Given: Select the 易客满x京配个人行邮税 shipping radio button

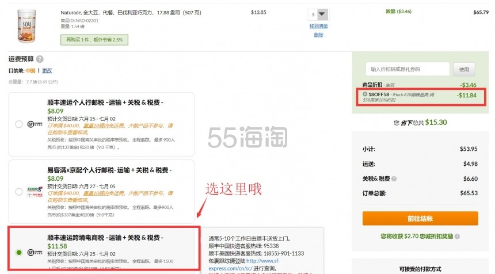Looking at the screenshot, I should 19,192.
